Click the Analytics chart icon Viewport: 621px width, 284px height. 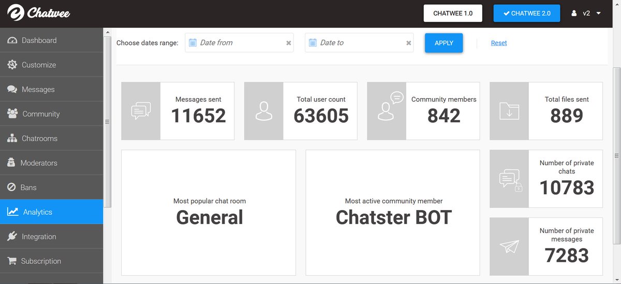[x=13, y=212]
